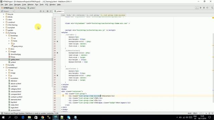The width and height of the screenshot is (214, 120).
Task: Open Microsoft Edge from the taskbar
Action: point(23,117)
